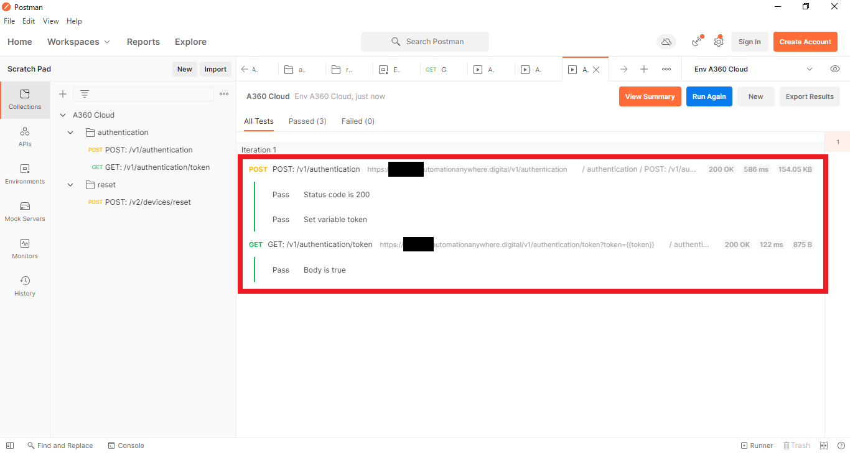Viewport: 850px width, 453px height.
Task: Open the Trash
Action: pyautogui.click(x=796, y=446)
